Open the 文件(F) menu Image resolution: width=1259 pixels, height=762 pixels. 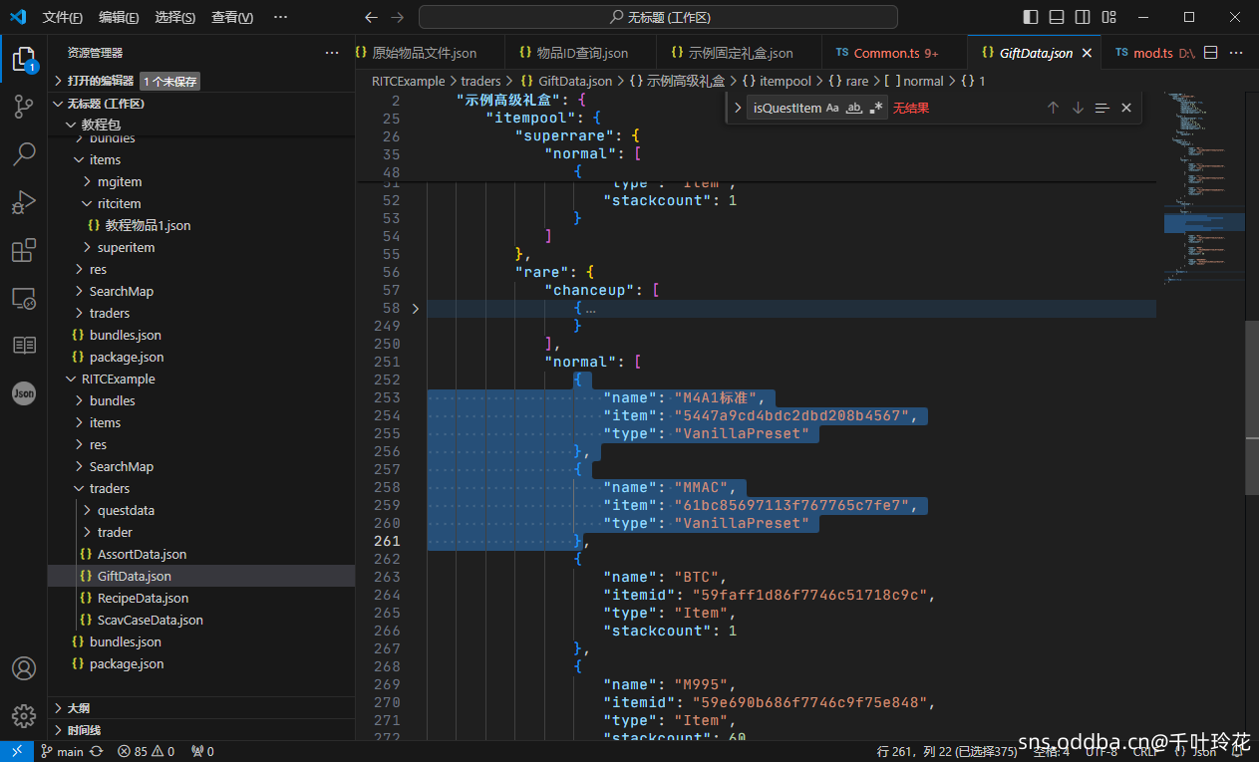[63, 18]
